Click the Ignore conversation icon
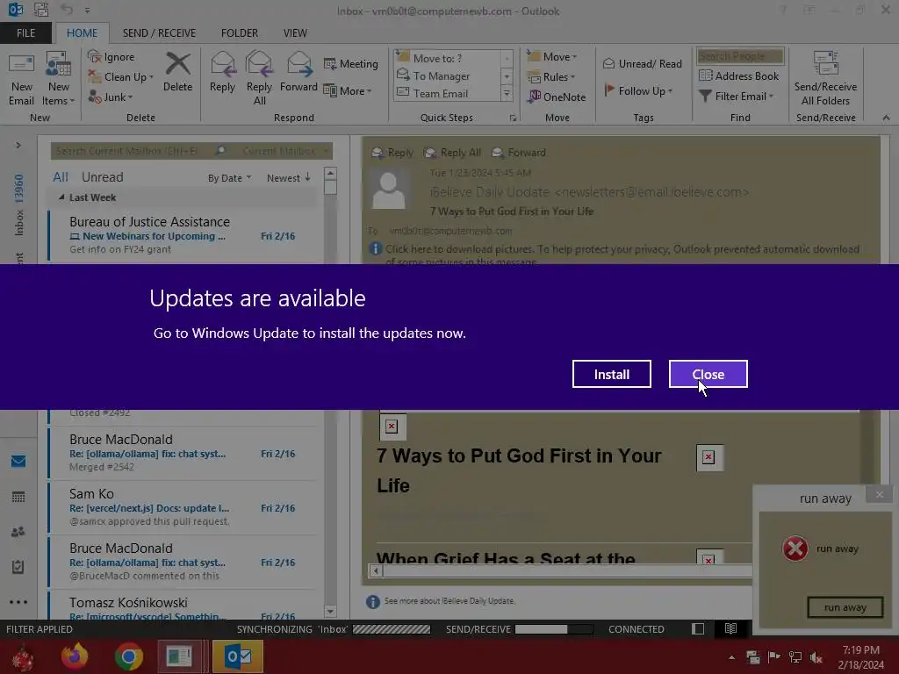 (x=95, y=57)
